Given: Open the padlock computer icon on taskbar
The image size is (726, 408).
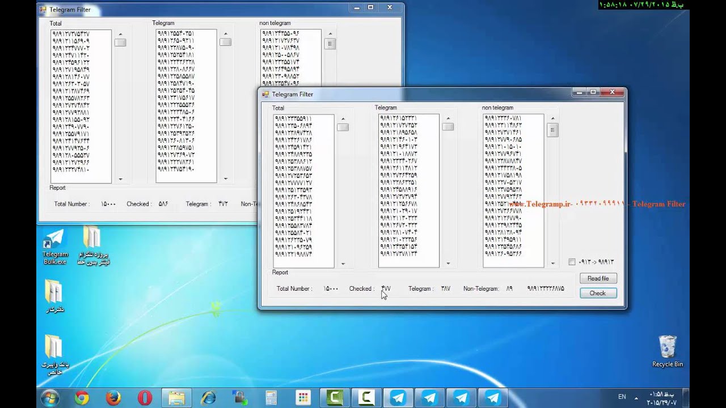Looking at the screenshot, I should 240,398.
